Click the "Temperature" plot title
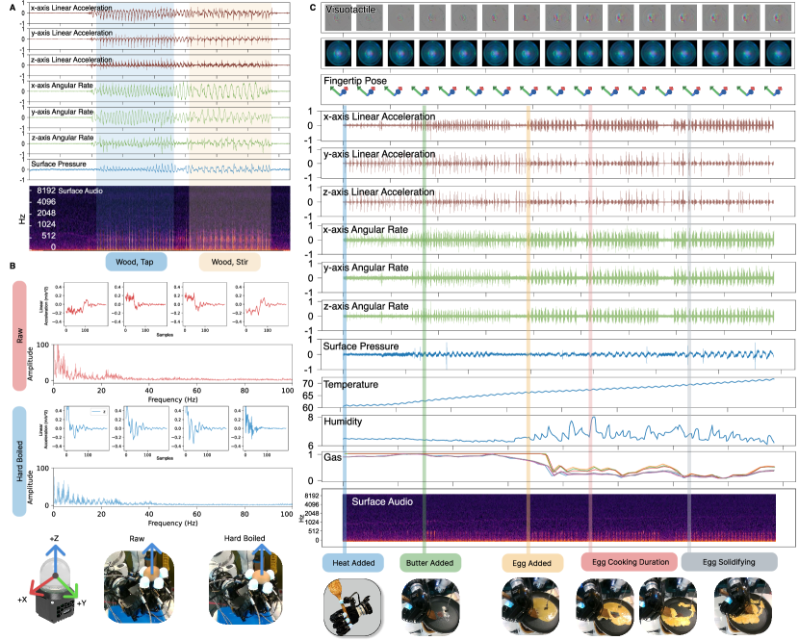 (x=350, y=384)
